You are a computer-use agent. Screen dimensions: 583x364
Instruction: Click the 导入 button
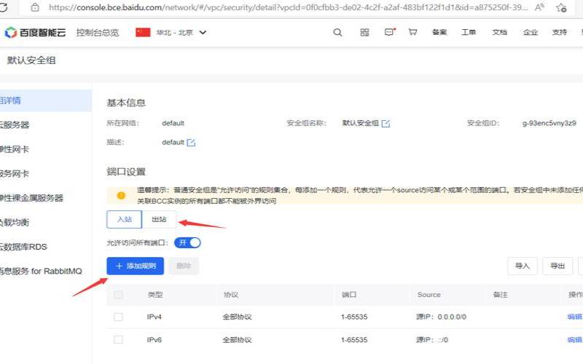click(523, 266)
